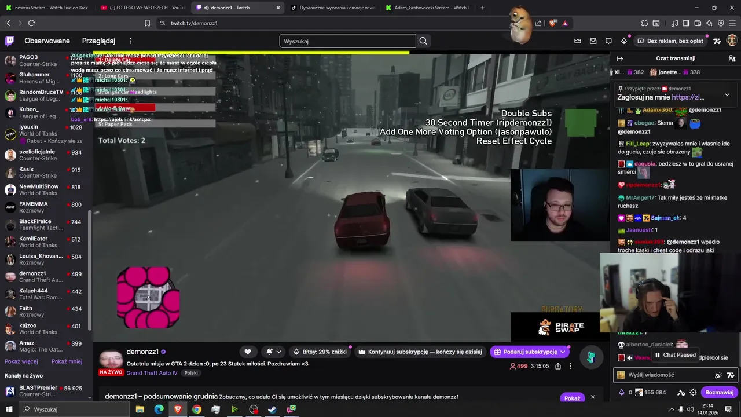The image size is (741, 417).
Task: Open PAGO3 channel in sidebar
Action: coord(45,61)
